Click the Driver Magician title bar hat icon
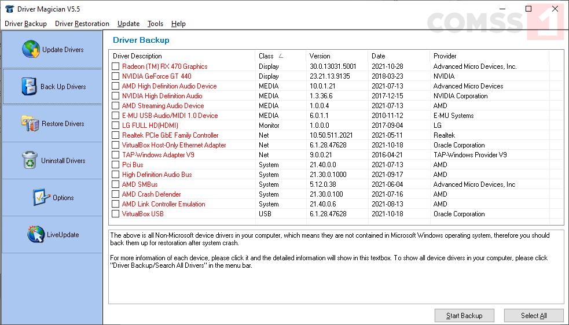 [x=10, y=9]
